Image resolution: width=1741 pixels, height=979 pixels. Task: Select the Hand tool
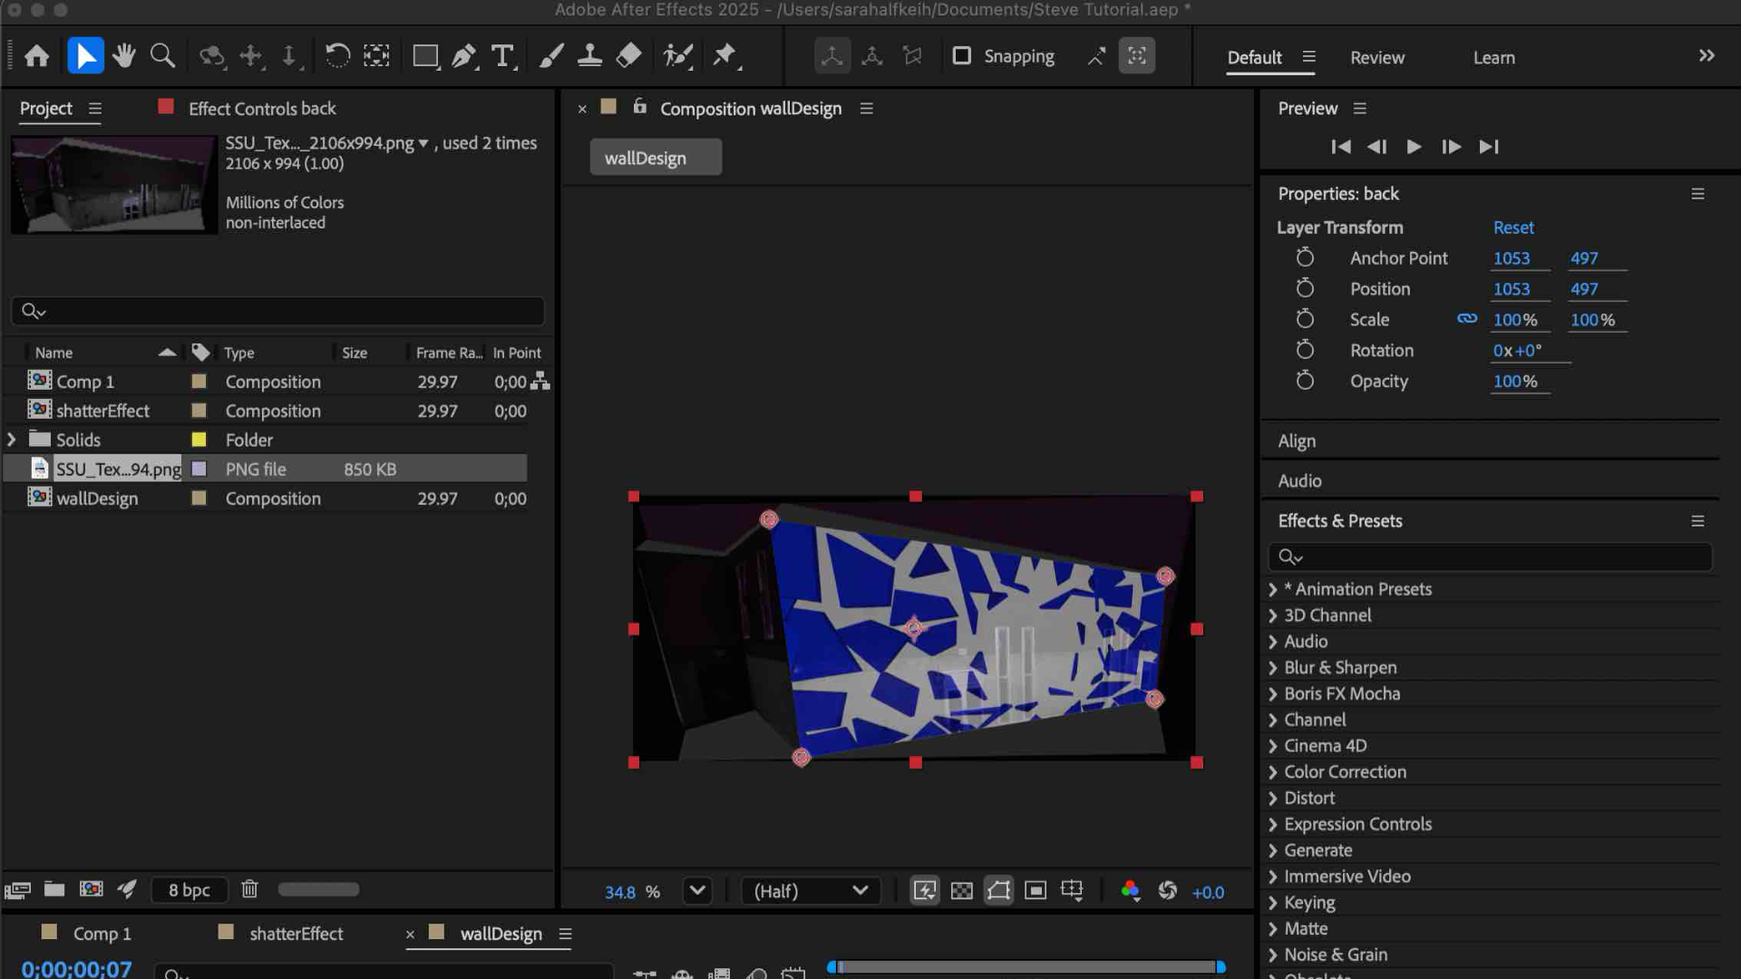[x=124, y=55]
